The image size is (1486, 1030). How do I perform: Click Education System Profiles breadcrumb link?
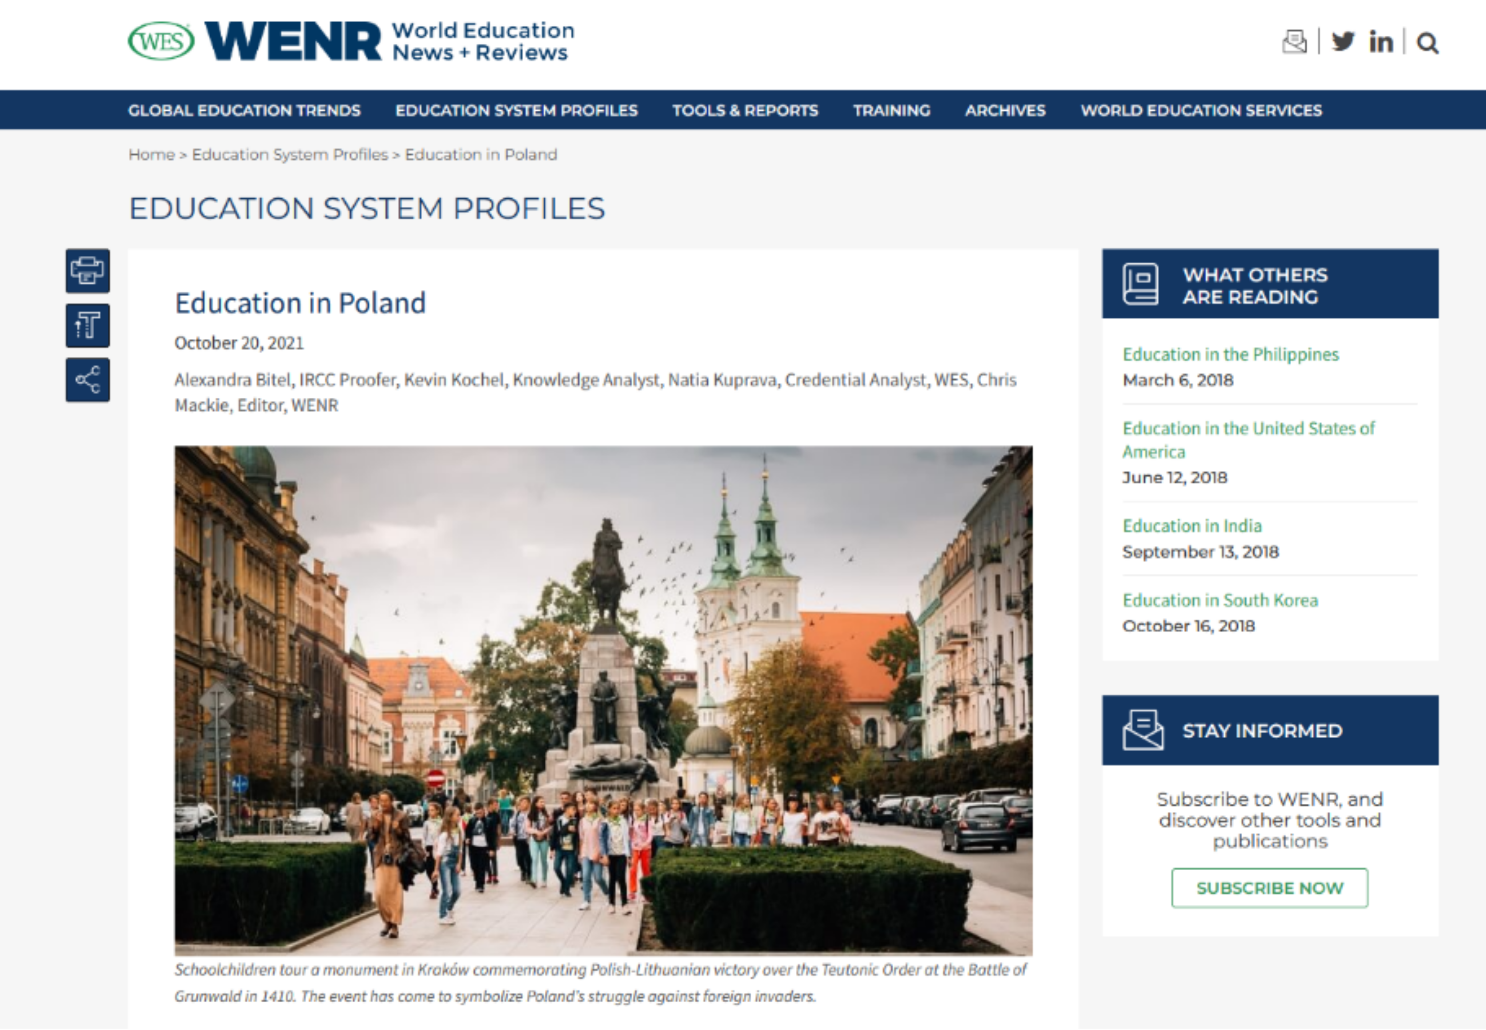coord(290,155)
